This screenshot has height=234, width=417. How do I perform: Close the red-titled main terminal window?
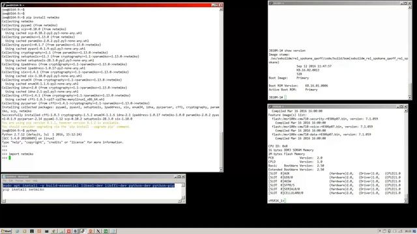(x=220, y=5)
